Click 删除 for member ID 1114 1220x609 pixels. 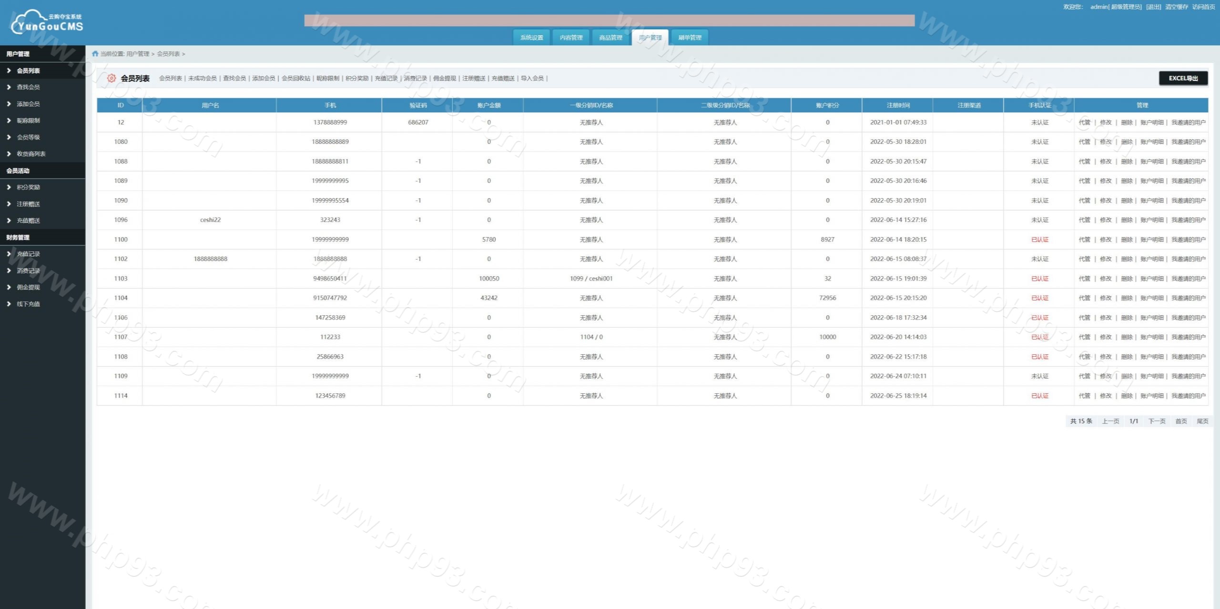point(1127,396)
